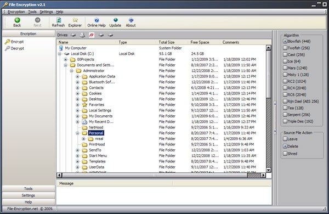Click the Update globe icon
This screenshot has width=329, height=214.
pos(115,20)
